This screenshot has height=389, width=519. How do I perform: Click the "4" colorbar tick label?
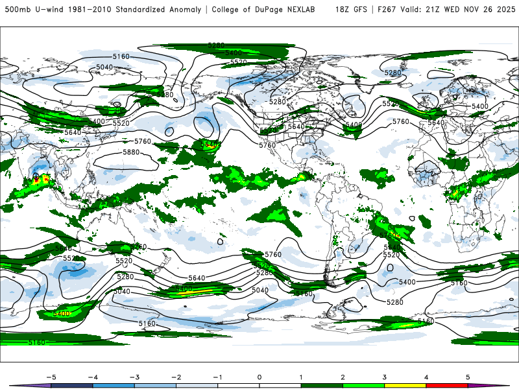pyautogui.click(x=426, y=377)
